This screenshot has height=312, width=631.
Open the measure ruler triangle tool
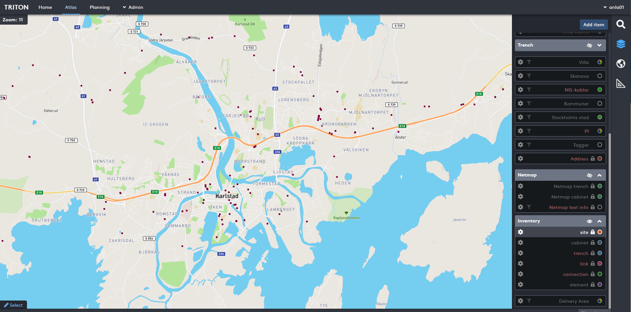620,83
